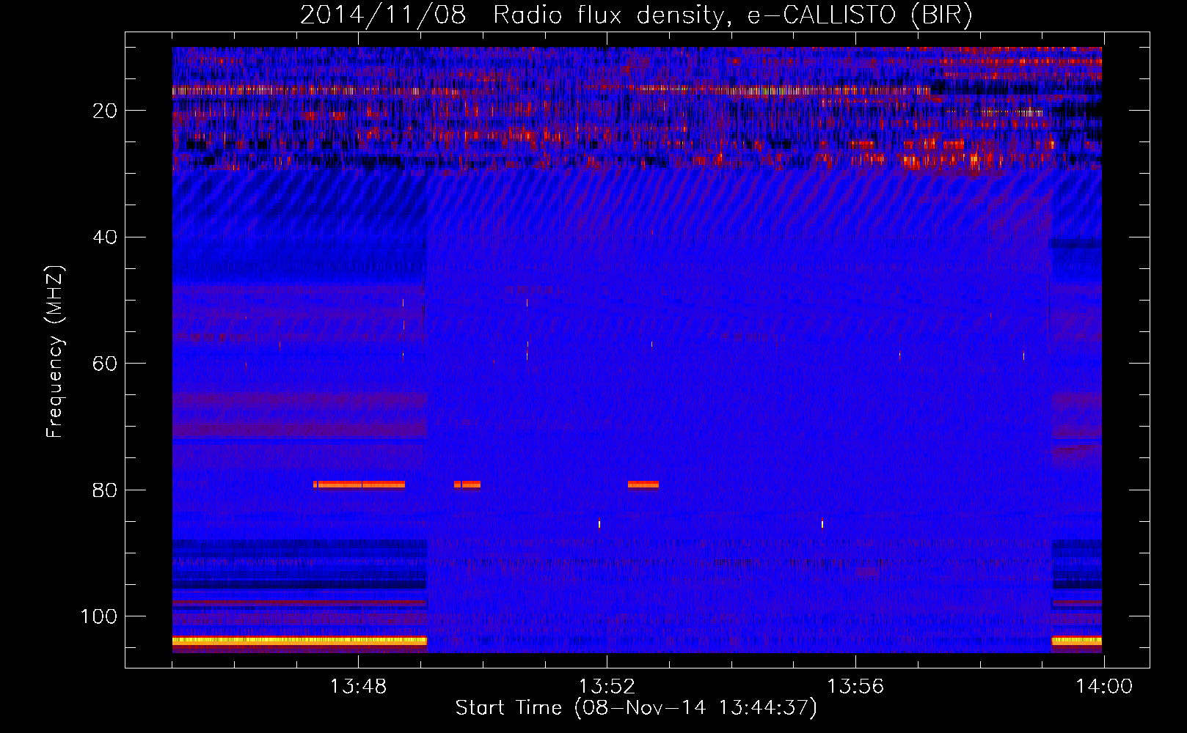Click the "100" frequency tick label
Image resolution: width=1187 pixels, height=733 pixels.
pyautogui.click(x=99, y=616)
